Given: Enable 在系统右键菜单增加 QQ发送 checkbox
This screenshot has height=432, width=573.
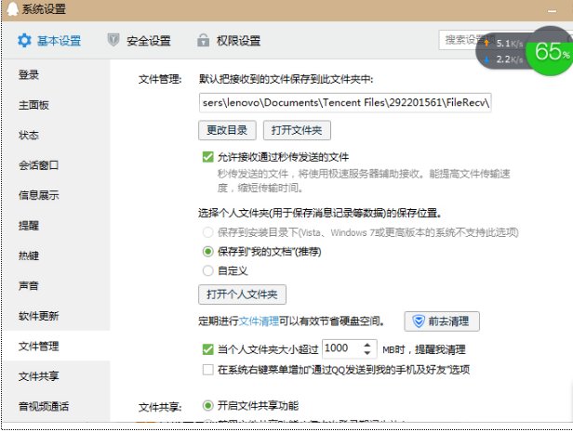Looking at the screenshot, I should pyautogui.click(x=208, y=370).
